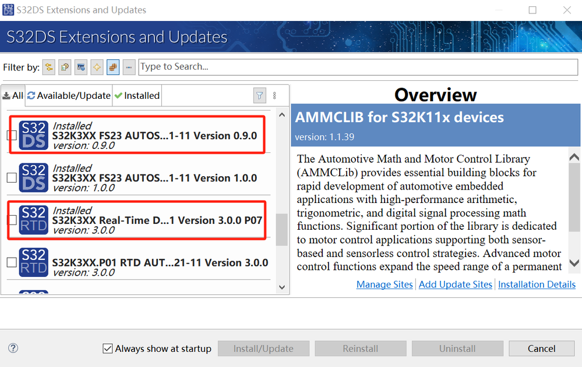Open the three-dot view menu beside the funnel

click(274, 95)
